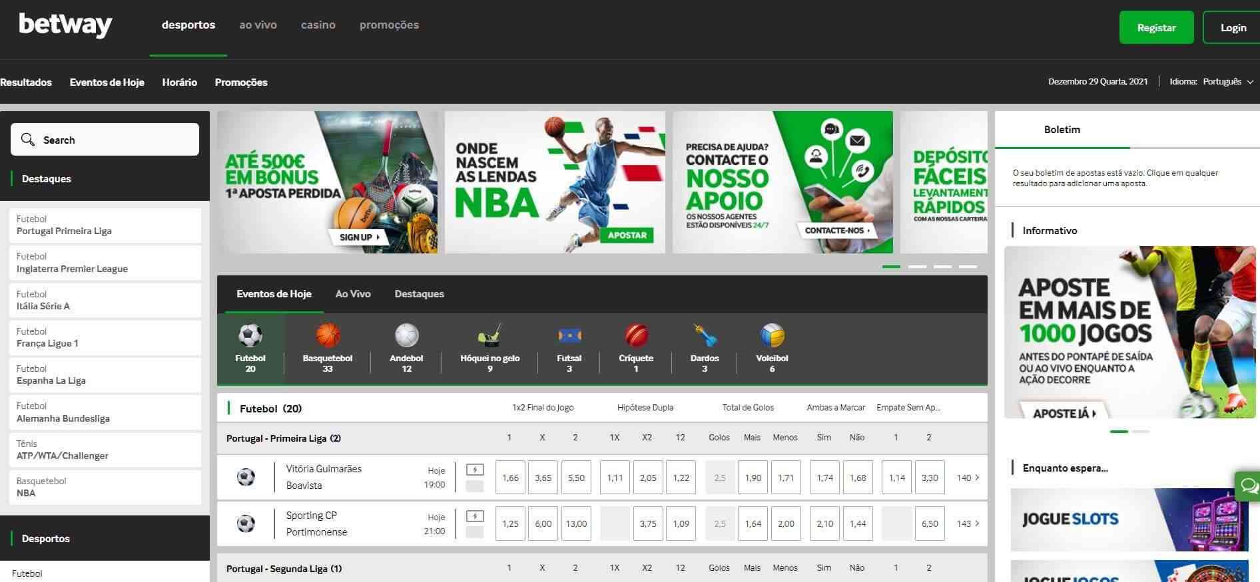Open the live chat support icon
The width and height of the screenshot is (1260, 582).
[1248, 486]
